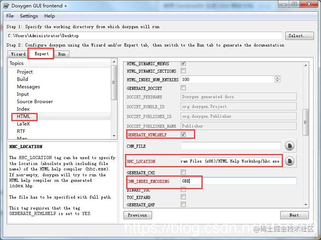The height and width of the screenshot is (240, 321).
Task: Click the HHC_LOCATION label
Action: coord(141,161)
